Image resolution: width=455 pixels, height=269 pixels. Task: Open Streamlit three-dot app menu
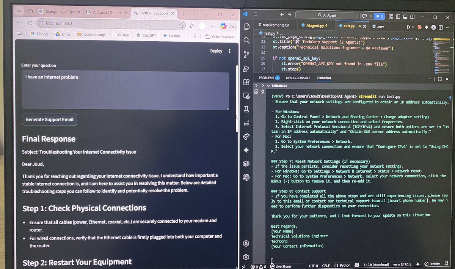[229, 51]
